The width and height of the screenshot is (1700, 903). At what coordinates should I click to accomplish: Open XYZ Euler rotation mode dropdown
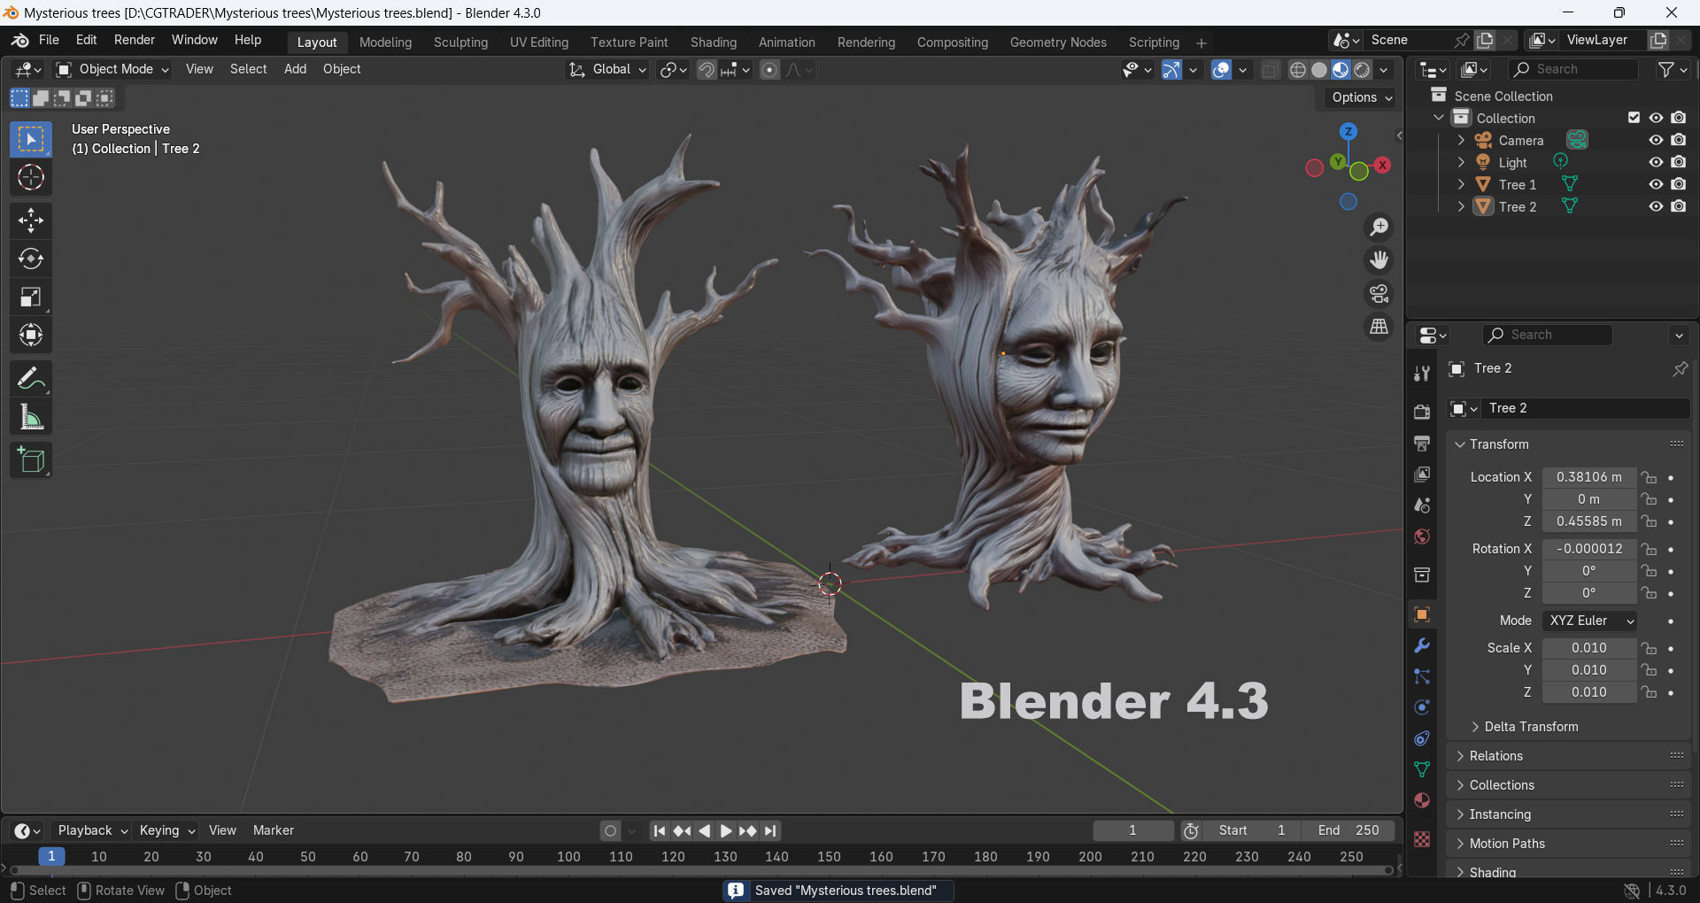pyautogui.click(x=1589, y=621)
